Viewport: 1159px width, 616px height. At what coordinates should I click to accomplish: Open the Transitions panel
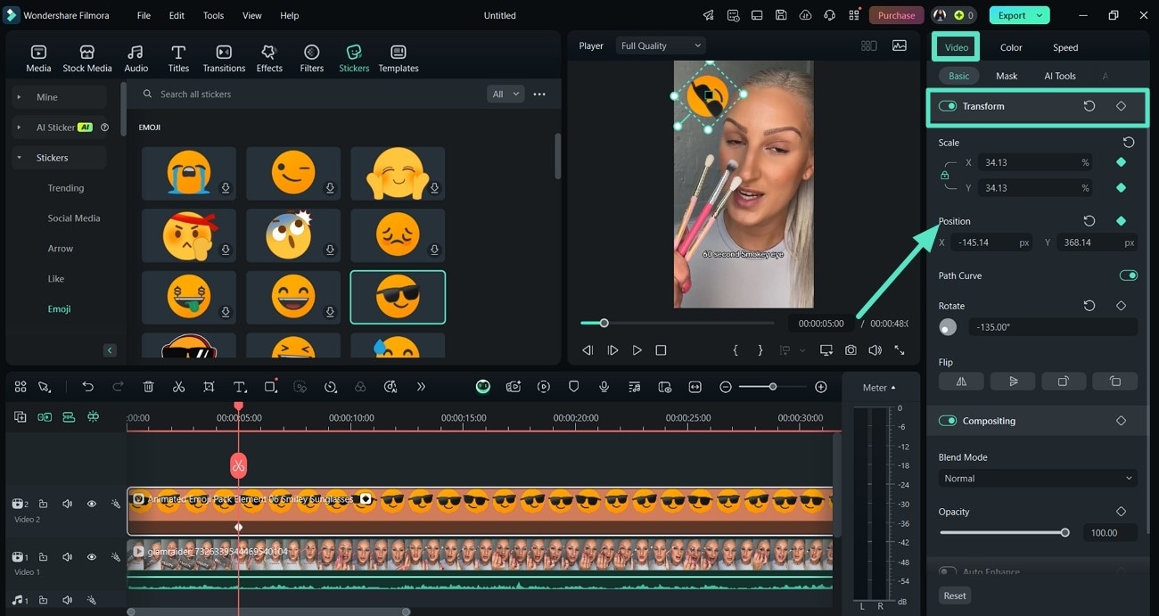tap(224, 58)
